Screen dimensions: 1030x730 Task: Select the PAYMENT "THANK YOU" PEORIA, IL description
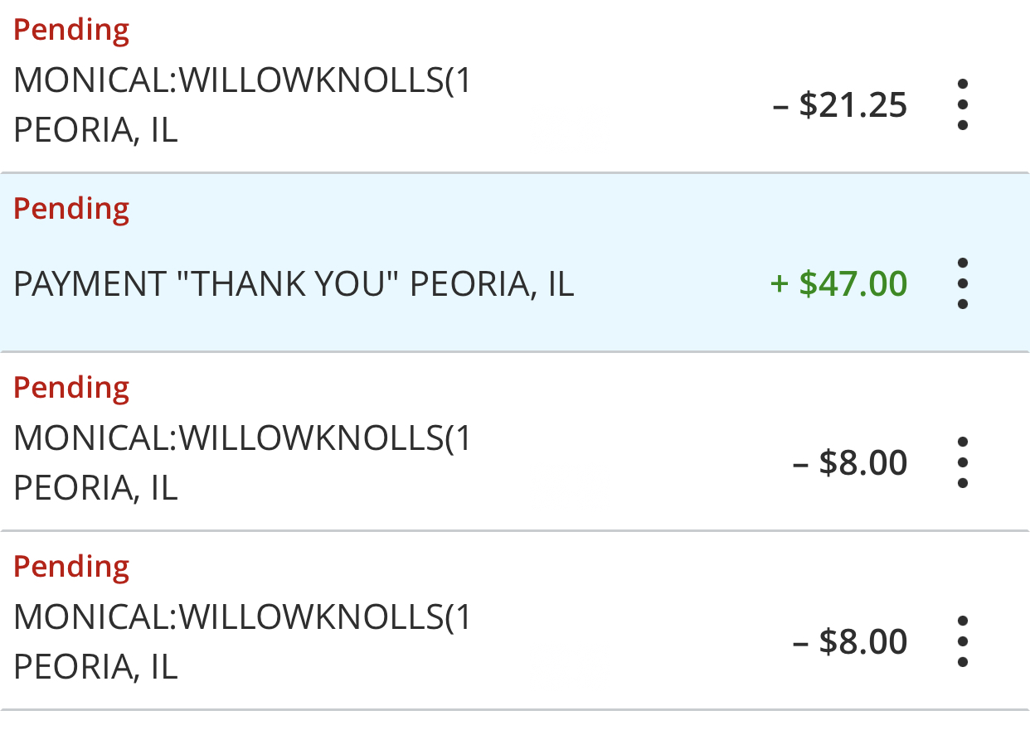pyautogui.click(x=294, y=284)
